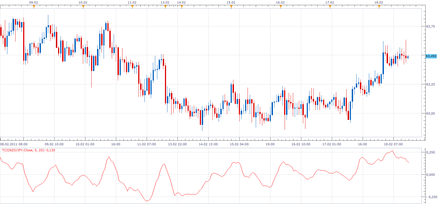Click the orange 09.02 day marker
The height and width of the screenshot is (204, 439).
click(34, 7)
